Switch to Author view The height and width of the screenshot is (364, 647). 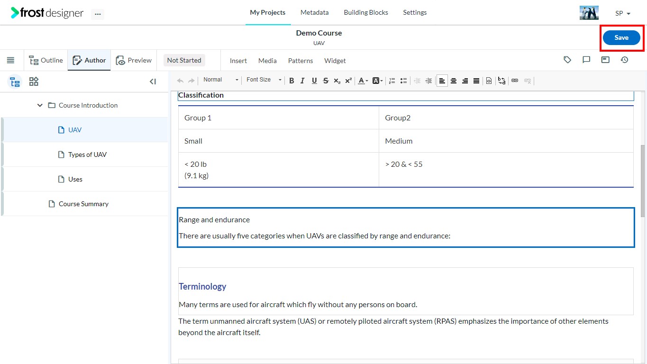(89, 60)
